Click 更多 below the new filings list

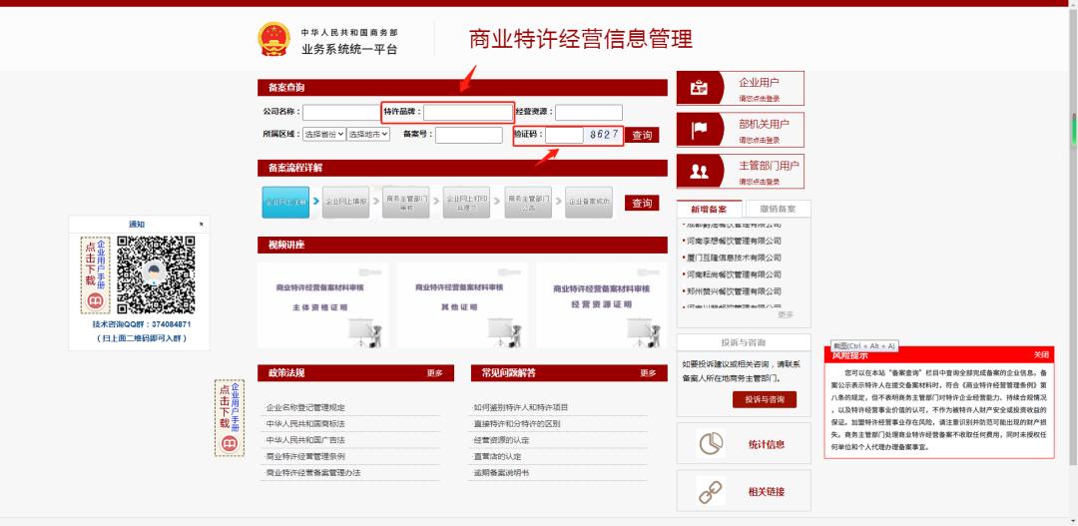pyautogui.click(x=786, y=315)
